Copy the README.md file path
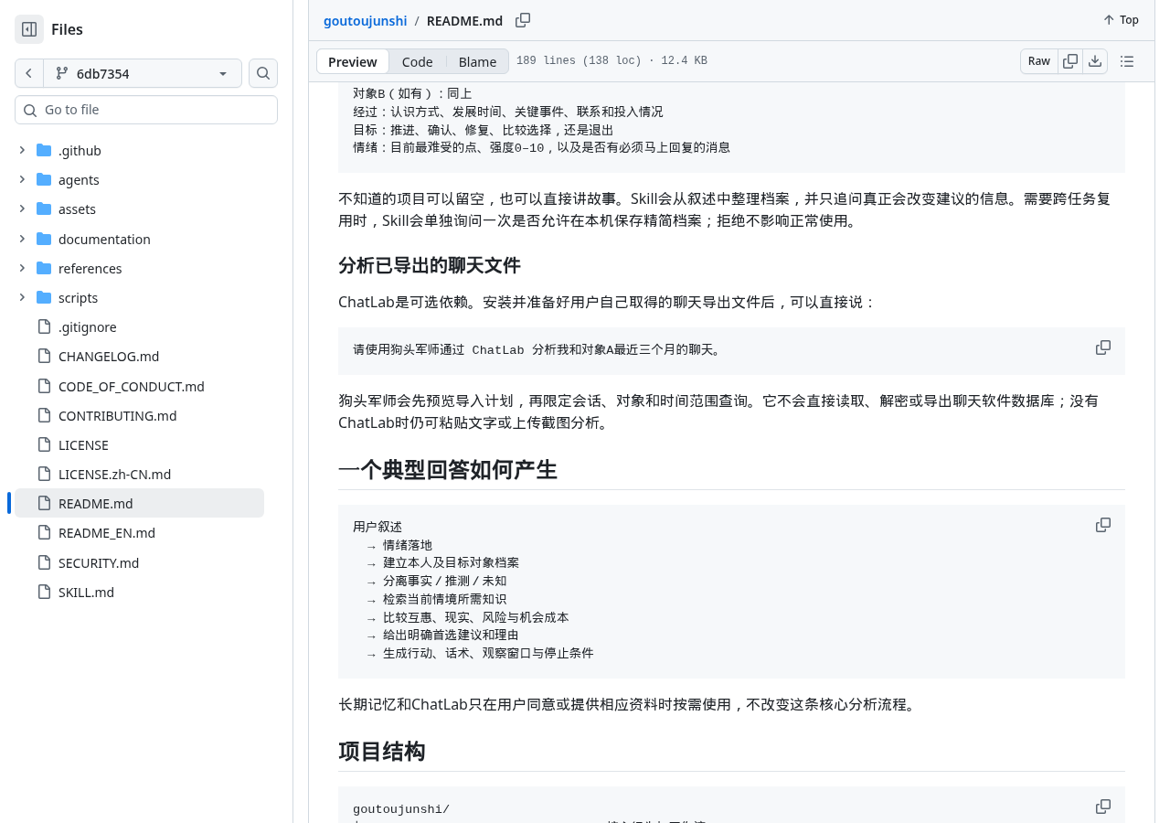Image resolution: width=1170 pixels, height=823 pixels. pos(523,20)
